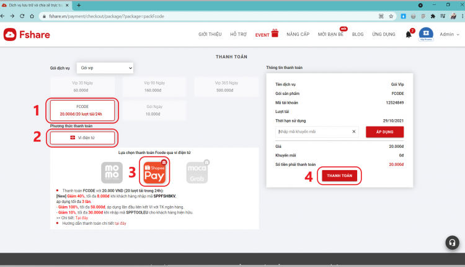The height and width of the screenshot is (267, 465).
Task: Click the QR code icon in address bar
Action: 381,16
